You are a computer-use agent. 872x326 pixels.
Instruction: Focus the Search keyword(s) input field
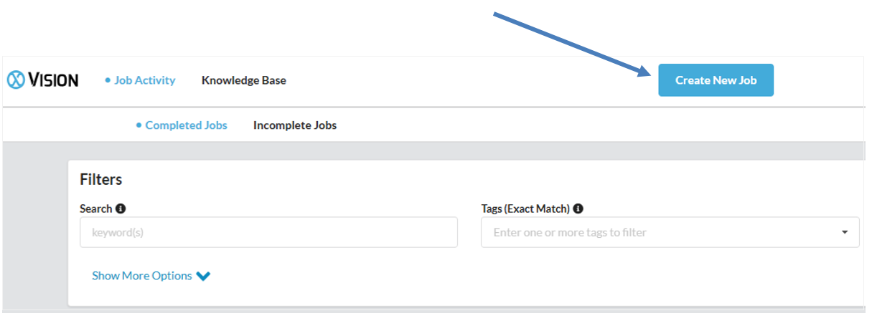pyautogui.click(x=268, y=232)
